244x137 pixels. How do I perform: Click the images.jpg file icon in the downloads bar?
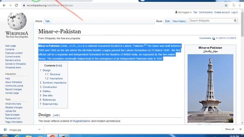(x=5, y=129)
